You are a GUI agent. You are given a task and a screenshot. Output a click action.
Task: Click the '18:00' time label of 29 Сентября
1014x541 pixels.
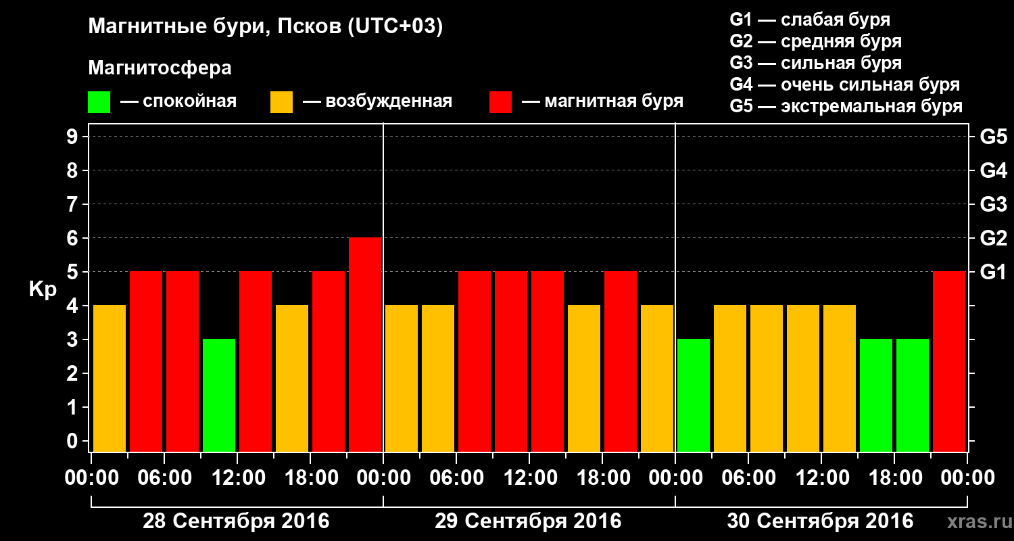pyautogui.click(x=602, y=477)
